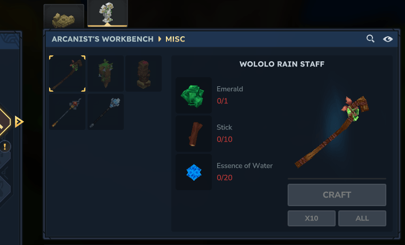The width and height of the screenshot is (405, 245).
Task: Click the Craft button
Action: point(337,195)
